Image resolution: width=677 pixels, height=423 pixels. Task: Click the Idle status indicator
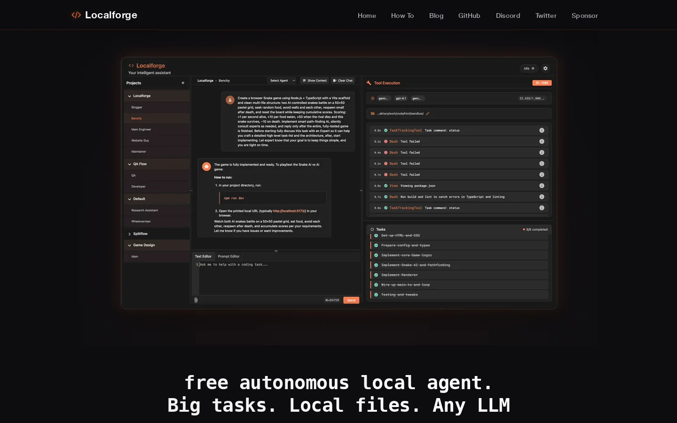(529, 68)
